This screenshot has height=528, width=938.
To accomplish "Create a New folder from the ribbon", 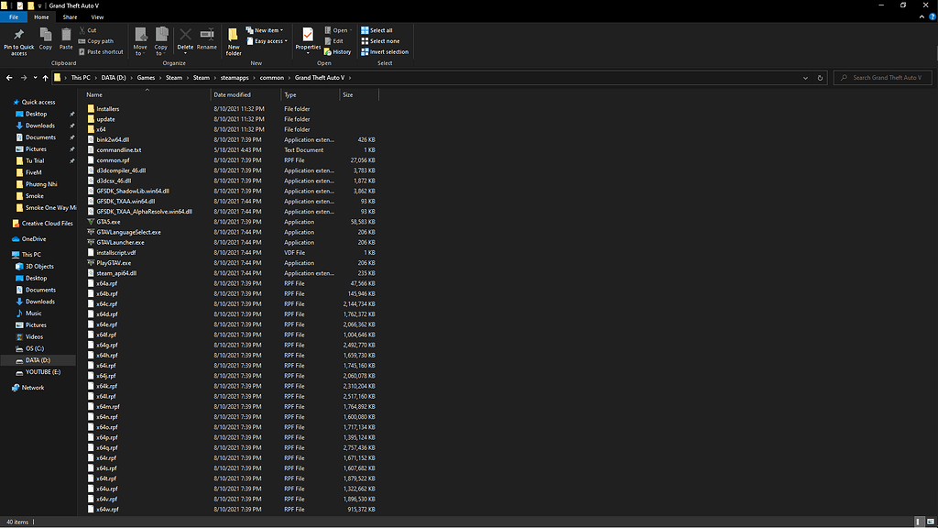I will coord(234,38).
